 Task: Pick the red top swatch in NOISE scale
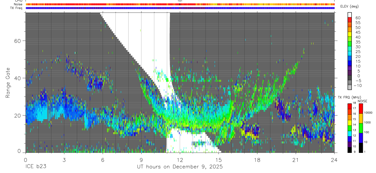[361, 109]
